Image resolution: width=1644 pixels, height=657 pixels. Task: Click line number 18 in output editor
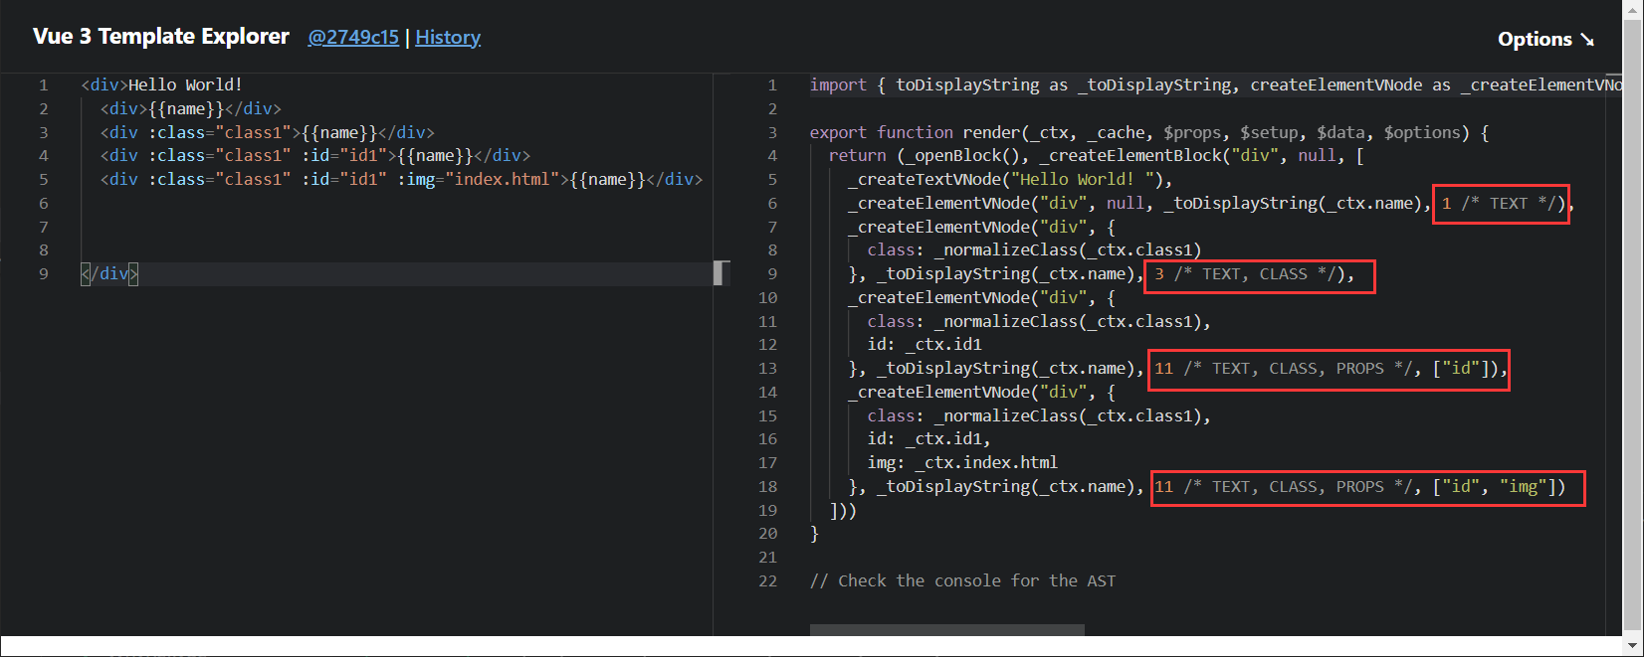tap(767, 486)
